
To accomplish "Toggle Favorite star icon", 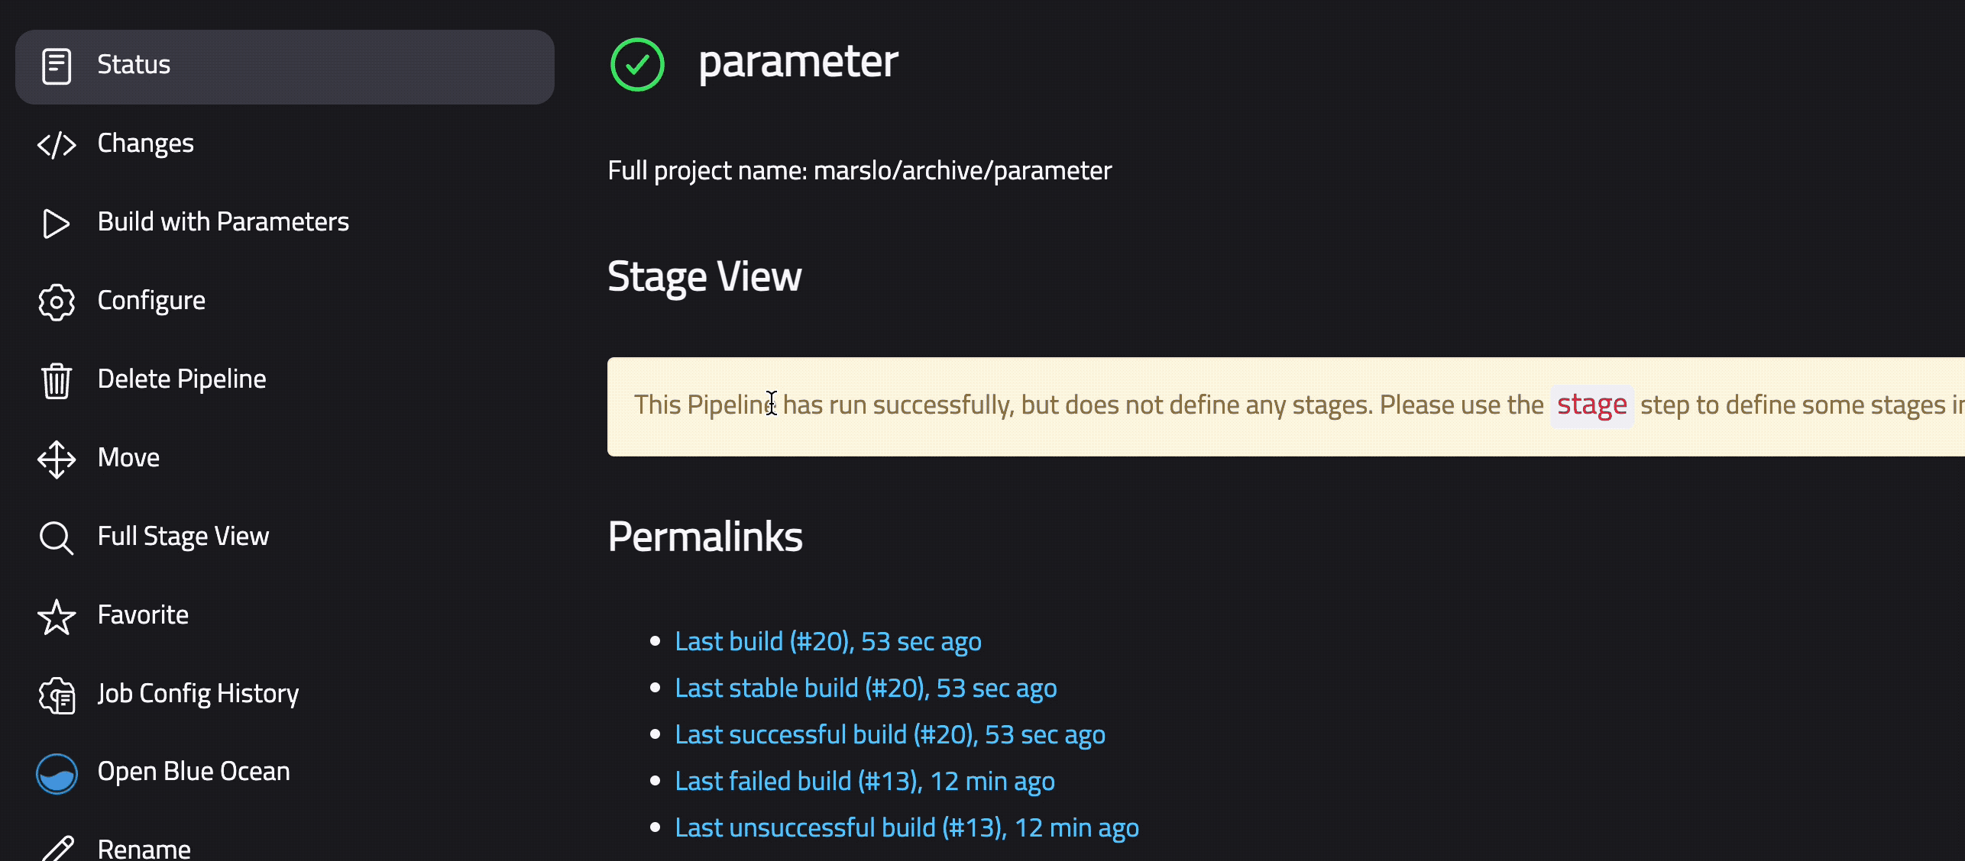I will tap(57, 614).
